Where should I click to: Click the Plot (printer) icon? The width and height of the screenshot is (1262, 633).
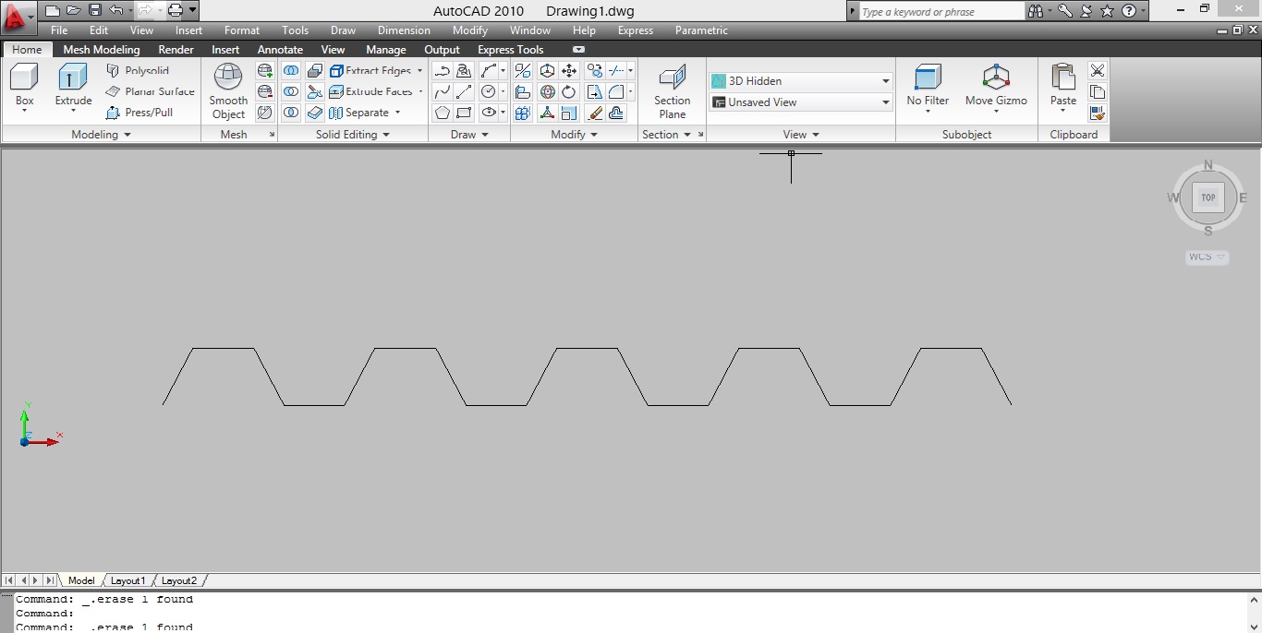tap(176, 10)
